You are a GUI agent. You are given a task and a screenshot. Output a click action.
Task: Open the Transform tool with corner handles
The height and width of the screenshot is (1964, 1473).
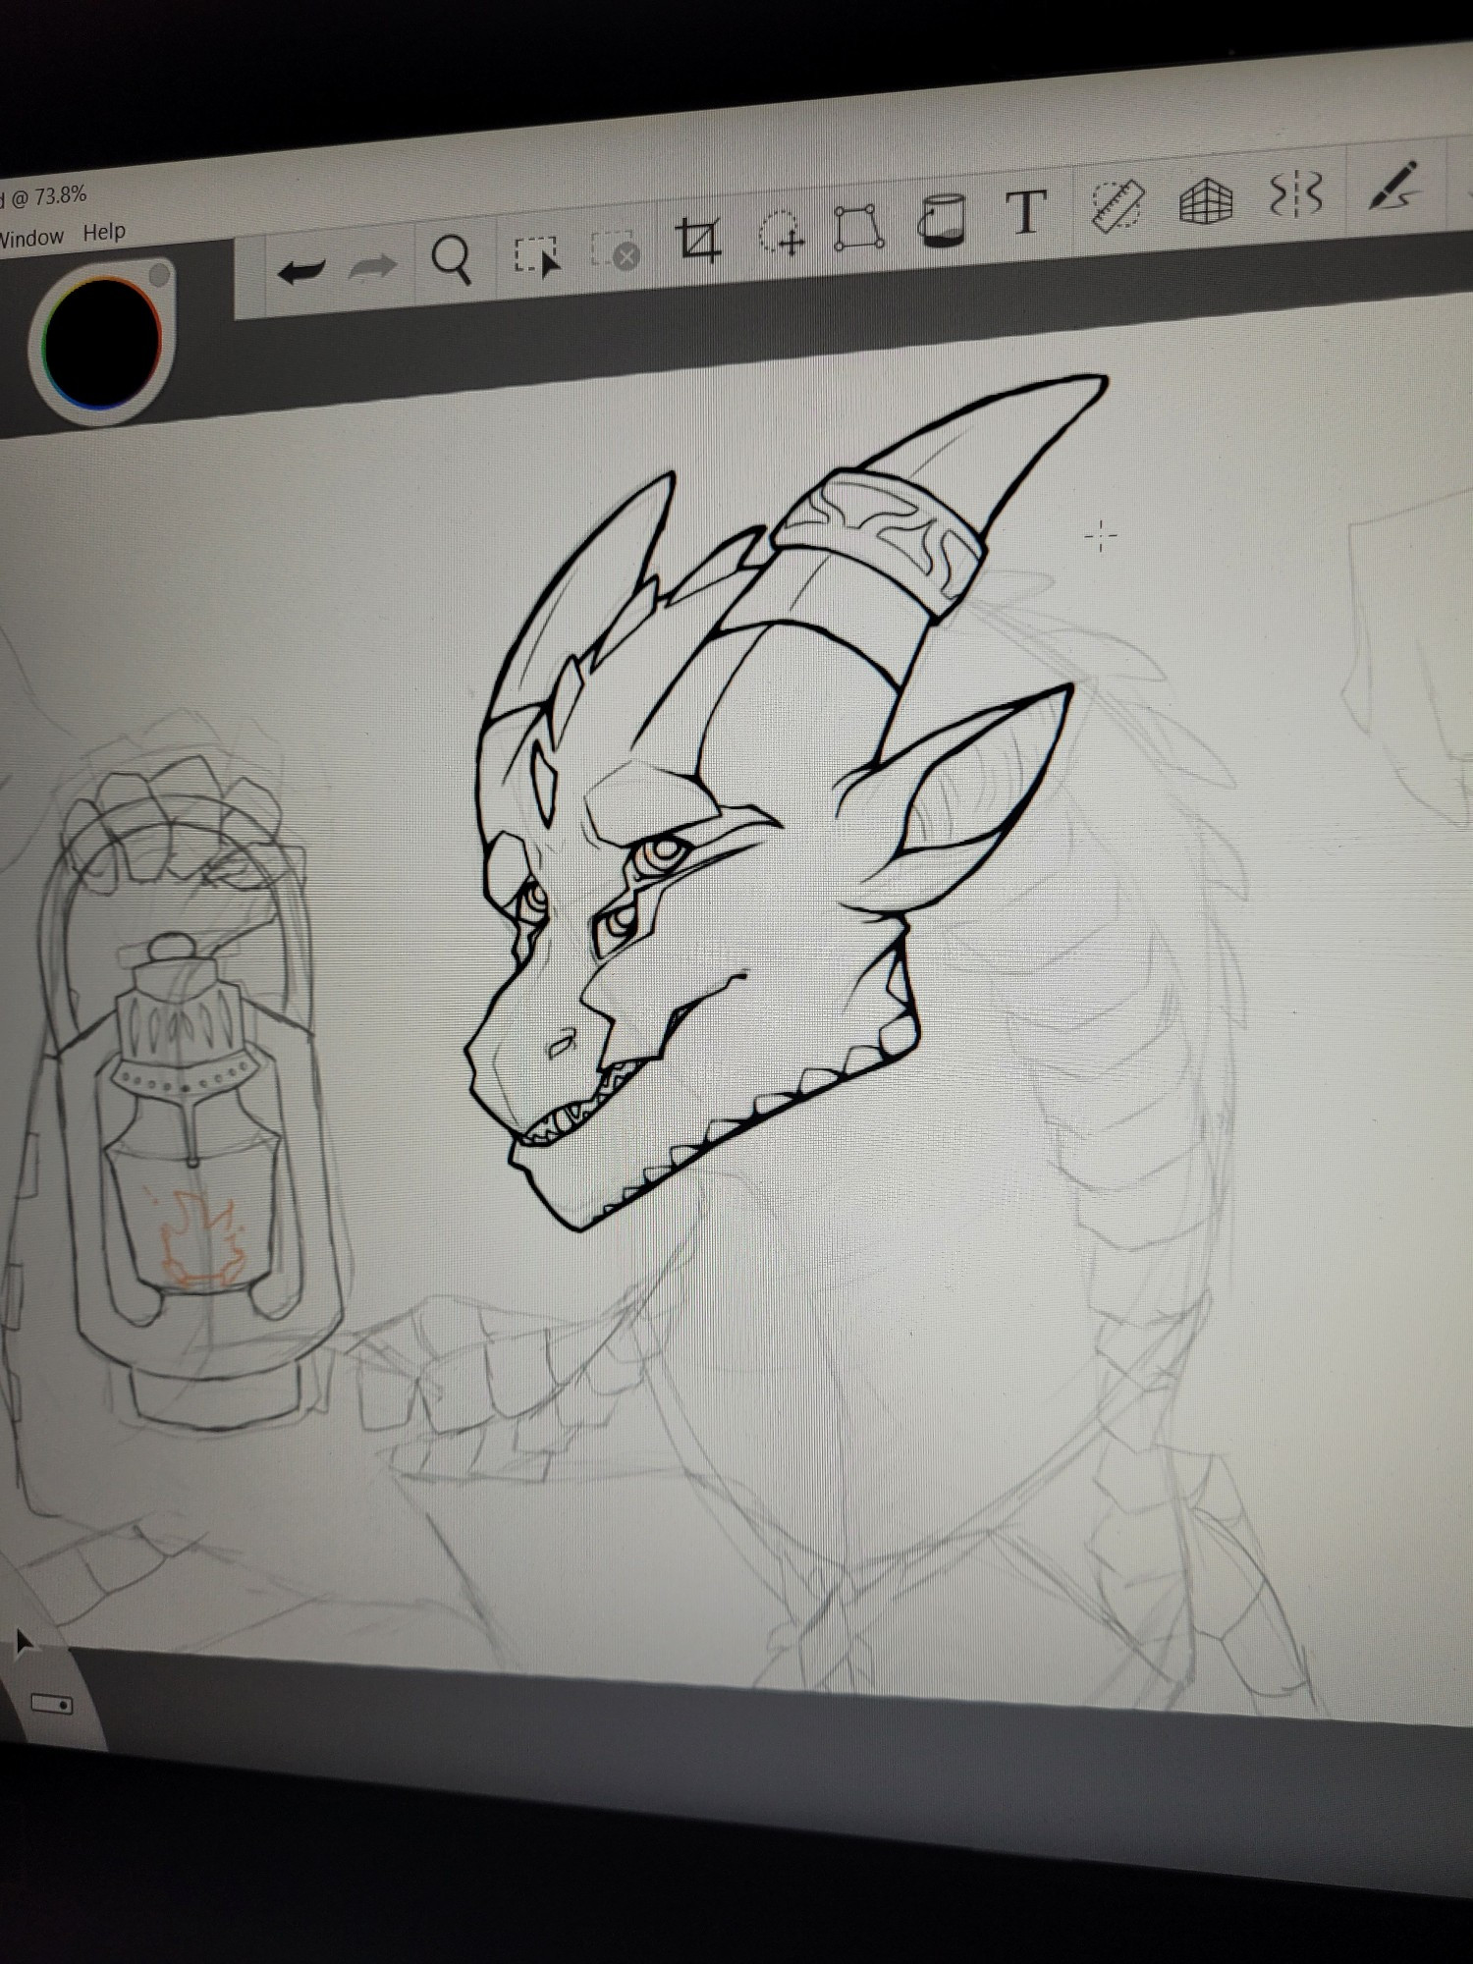[858, 226]
